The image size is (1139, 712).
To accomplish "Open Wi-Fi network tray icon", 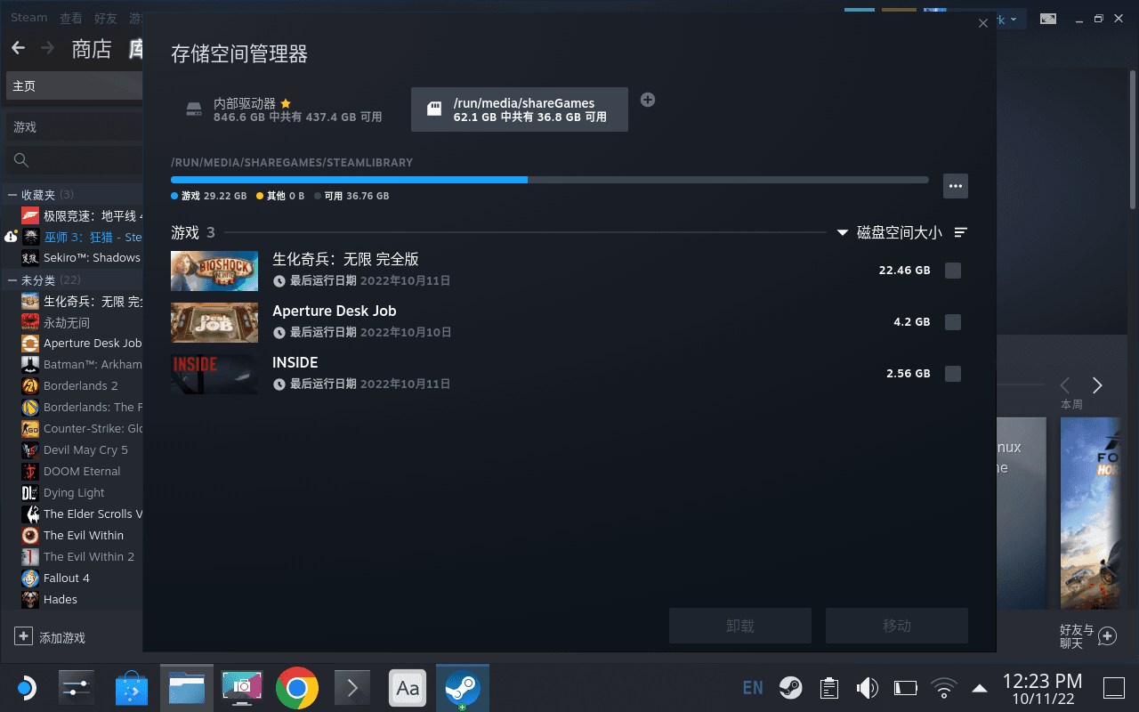I will tap(943, 687).
